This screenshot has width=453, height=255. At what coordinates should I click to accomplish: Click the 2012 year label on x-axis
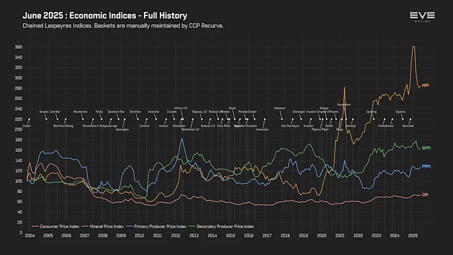[x=176, y=236]
